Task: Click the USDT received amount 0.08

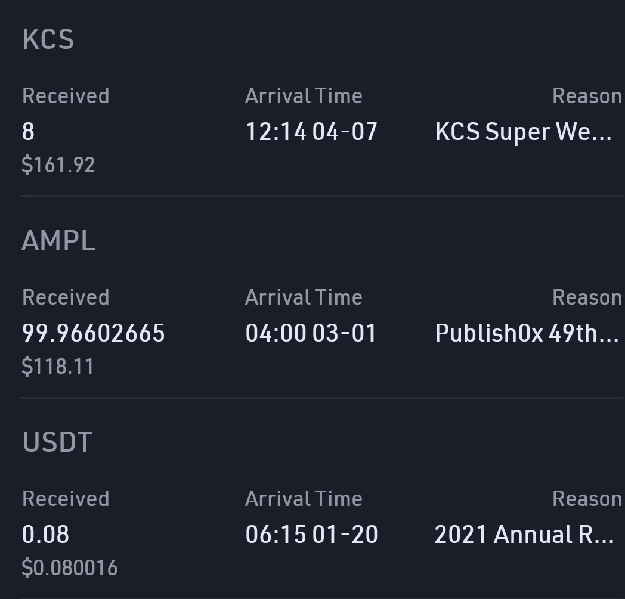Action: click(45, 535)
